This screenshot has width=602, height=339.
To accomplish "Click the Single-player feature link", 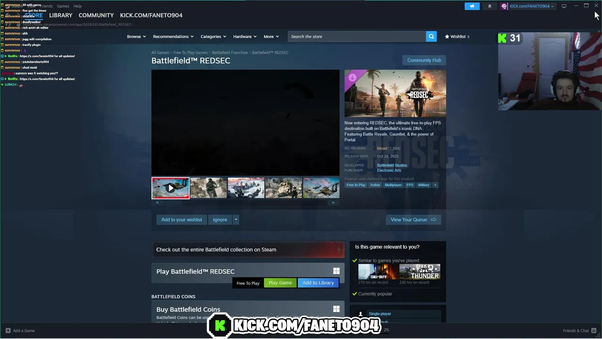I will pos(380,314).
